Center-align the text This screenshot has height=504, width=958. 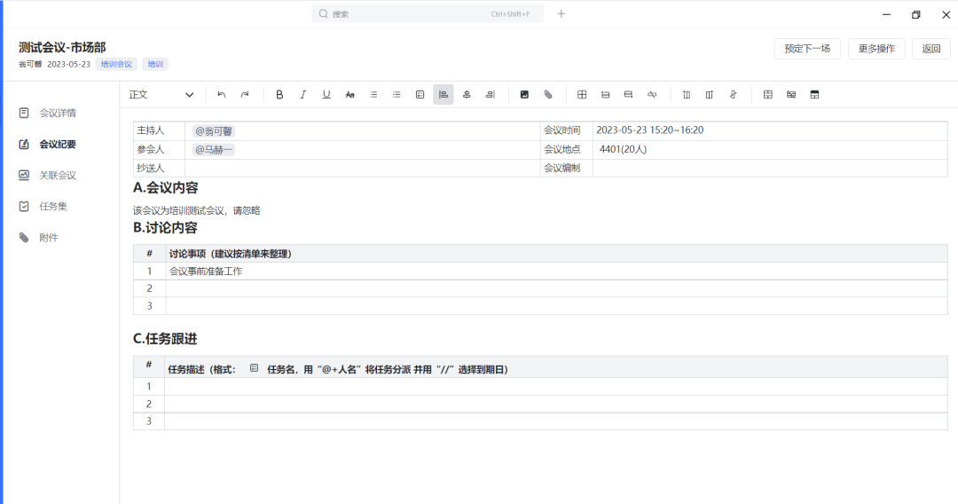tap(467, 95)
